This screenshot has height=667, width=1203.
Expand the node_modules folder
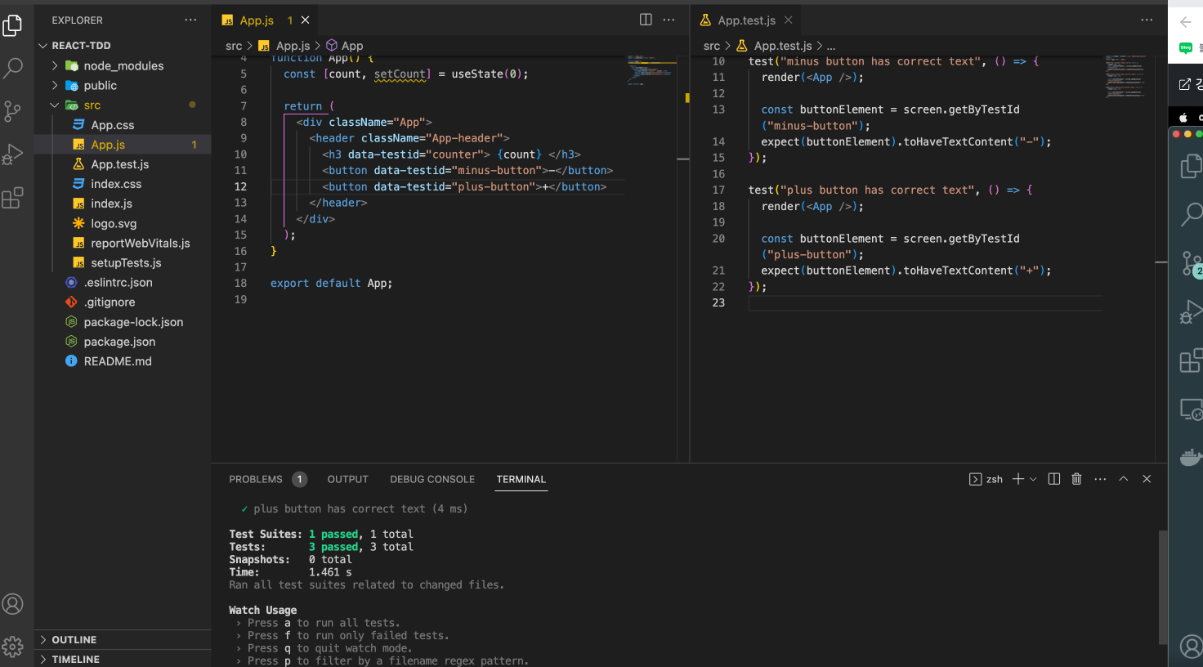click(123, 66)
